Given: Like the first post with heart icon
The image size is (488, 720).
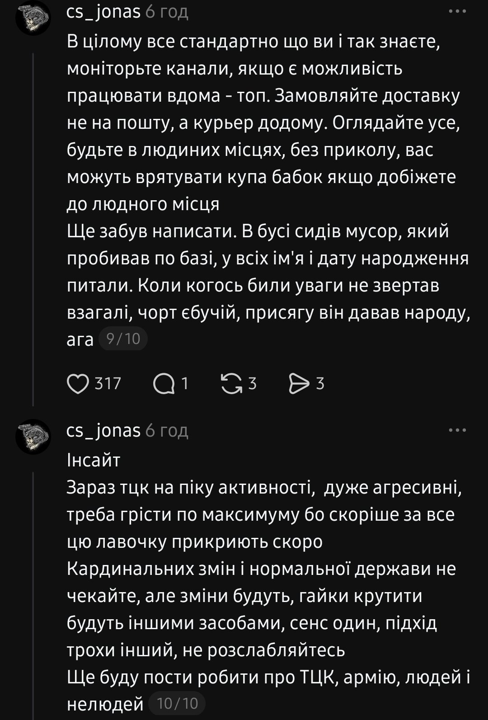Looking at the screenshot, I should tap(78, 384).
